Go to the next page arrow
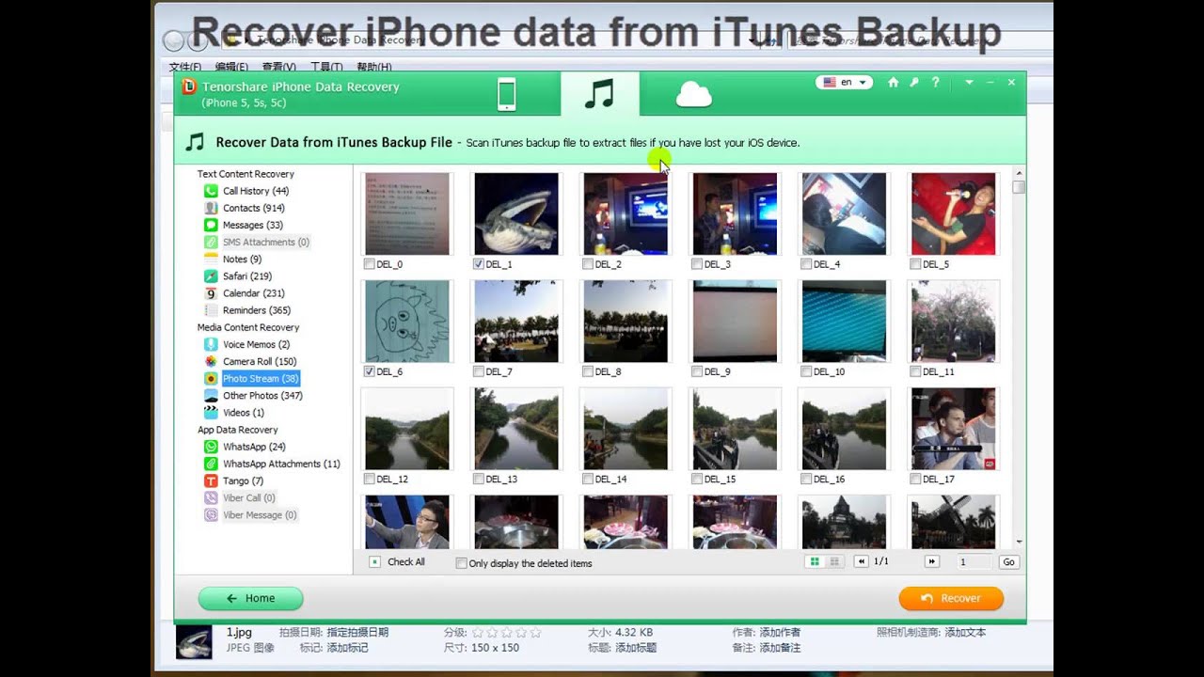Screen dimensions: 1204x677 (931, 561)
